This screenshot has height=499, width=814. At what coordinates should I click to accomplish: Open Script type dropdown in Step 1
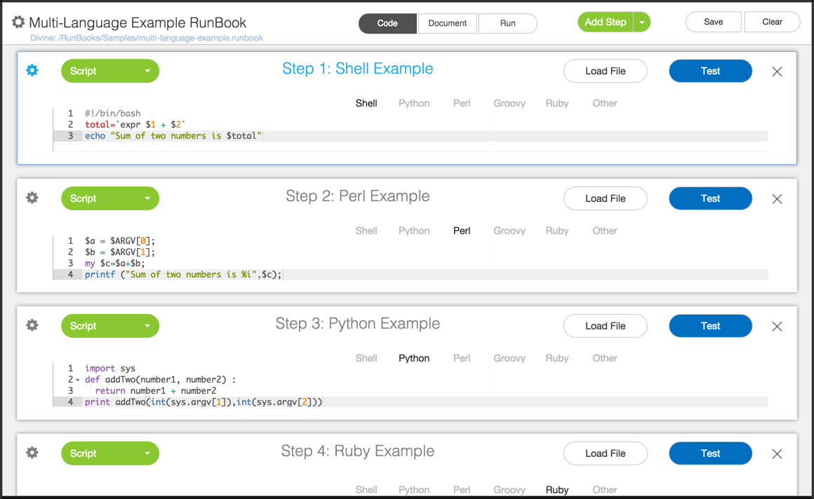coord(110,71)
